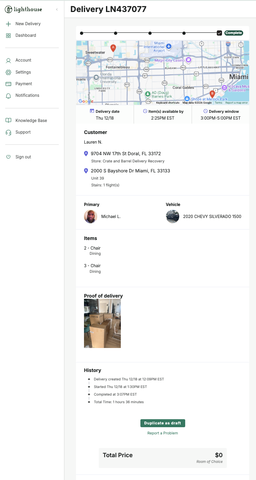The height and width of the screenshot is (480, 256).
Task: Click 'Total Time: 1 hours 36 minutes'
Action: pos(119,402)
